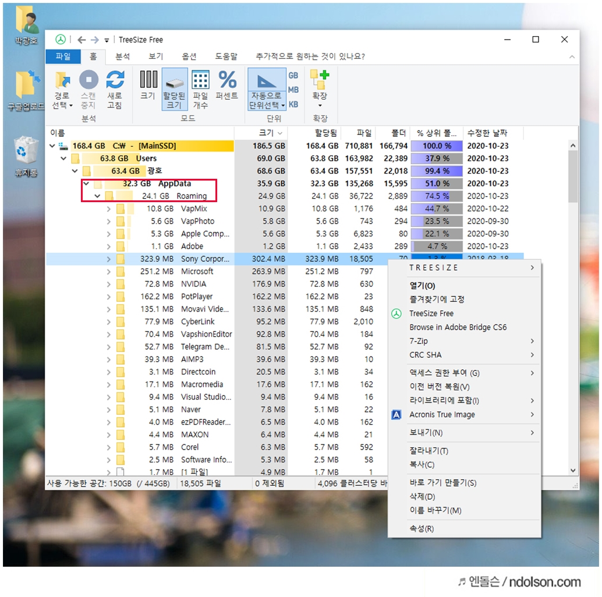Open the 도움말 tab
602x597 pixels.
pyautogui.click(x=226, y=56)
